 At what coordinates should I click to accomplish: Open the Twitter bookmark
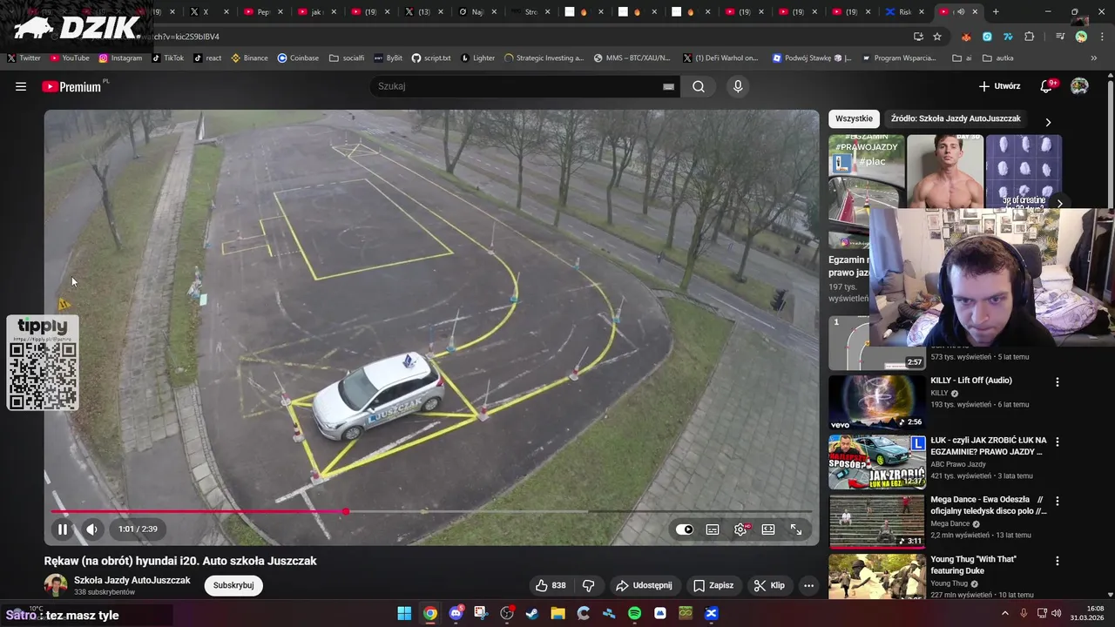tap(24, 58)
